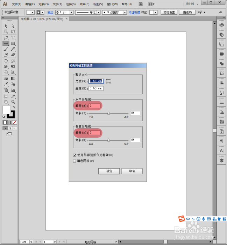This screenshot has width=227, height=245.
Task: Set fill mode to Gradient
Action: (x=10, y=122)
